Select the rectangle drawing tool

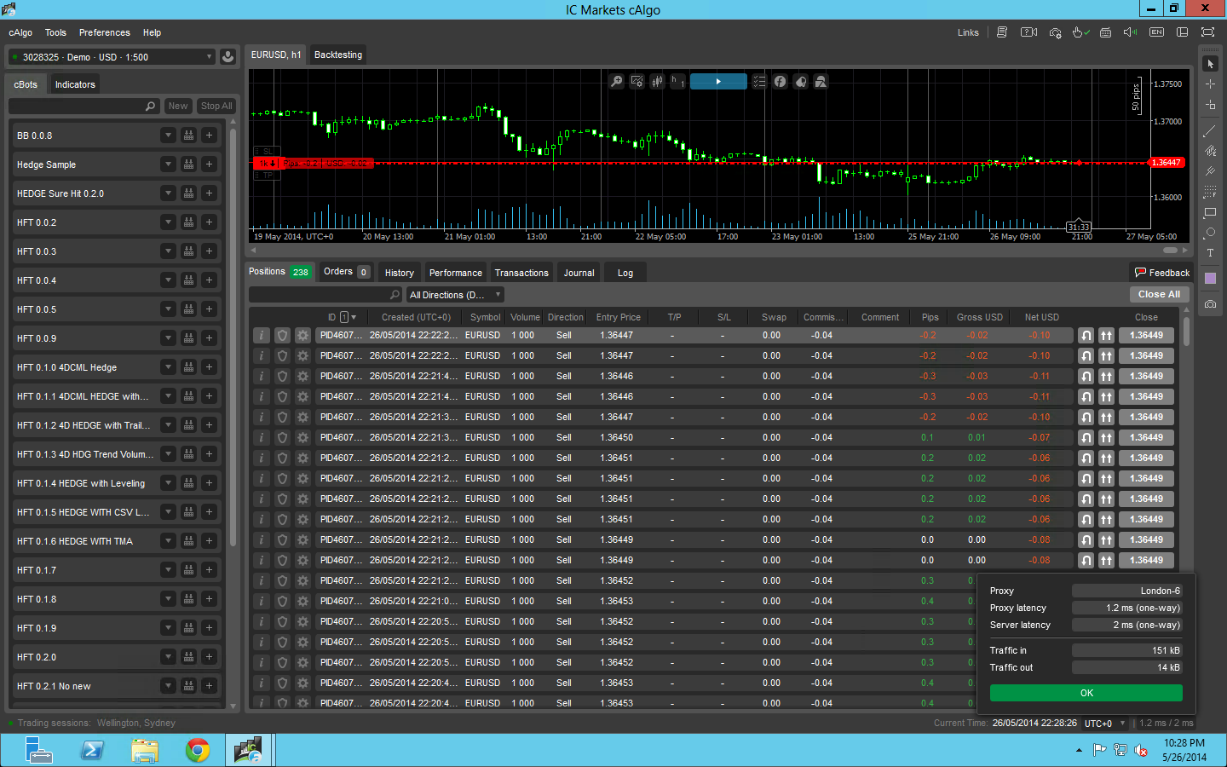coord(1210,212)
